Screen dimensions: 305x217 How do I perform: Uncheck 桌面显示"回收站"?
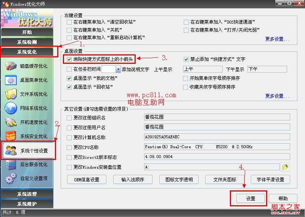pos(69,87)
